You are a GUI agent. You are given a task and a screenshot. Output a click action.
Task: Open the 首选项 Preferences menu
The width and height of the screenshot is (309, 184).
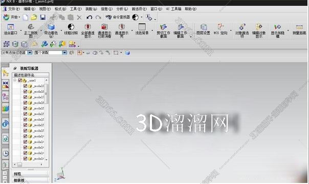click(x=139, y=9)
